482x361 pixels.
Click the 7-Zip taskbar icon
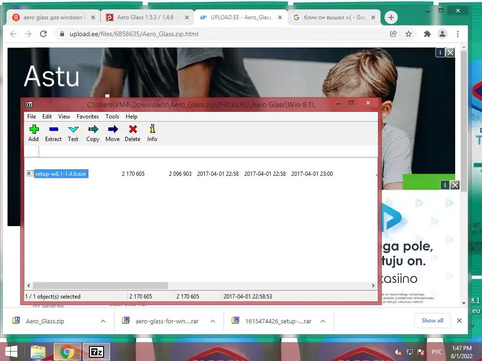tap(96, 352)
